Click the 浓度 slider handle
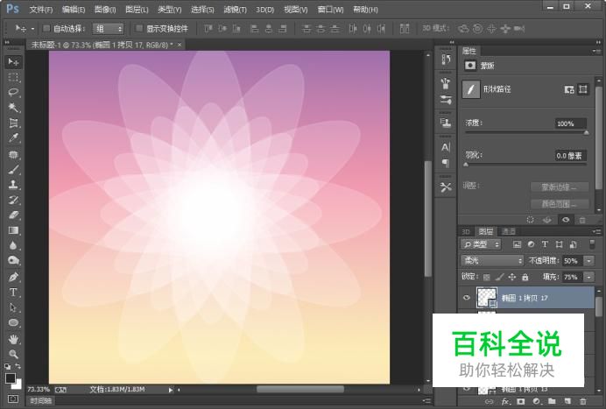This screenshot has width=606, height=409. [586, 132]
